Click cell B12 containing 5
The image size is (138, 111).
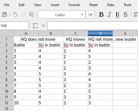click(51, 103)
